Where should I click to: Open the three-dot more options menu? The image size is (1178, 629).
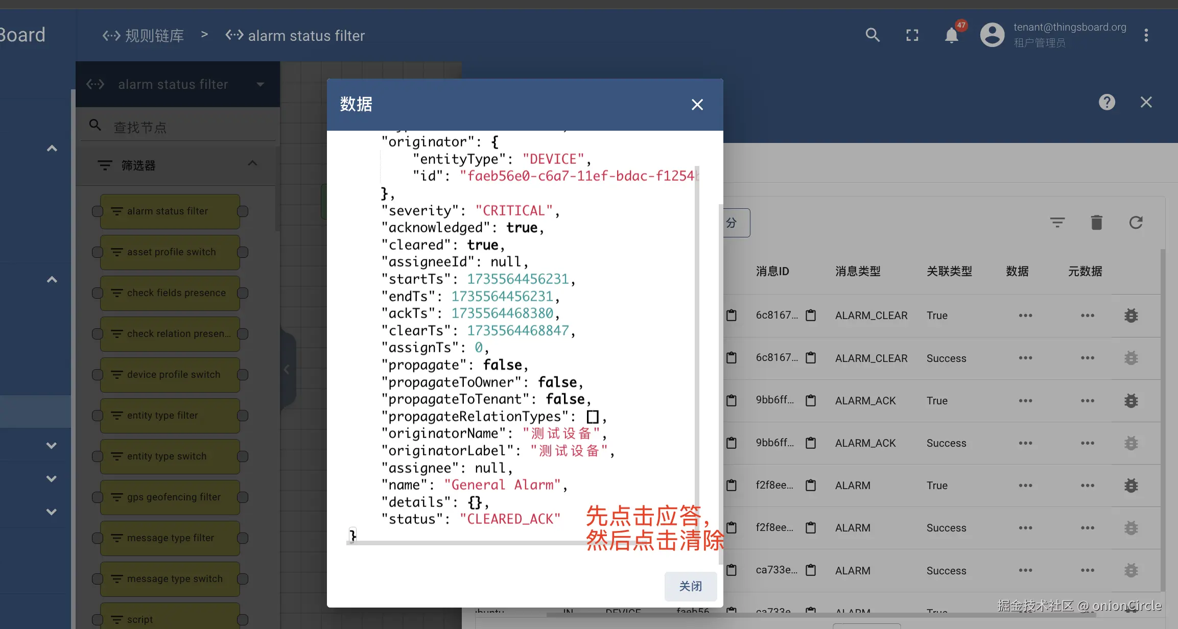click(x=1146, y=35)
